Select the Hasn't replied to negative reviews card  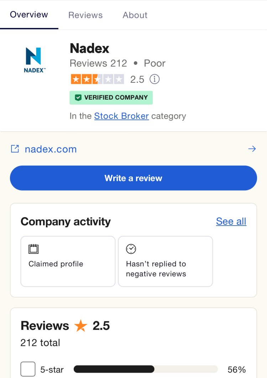click(166, 261)
